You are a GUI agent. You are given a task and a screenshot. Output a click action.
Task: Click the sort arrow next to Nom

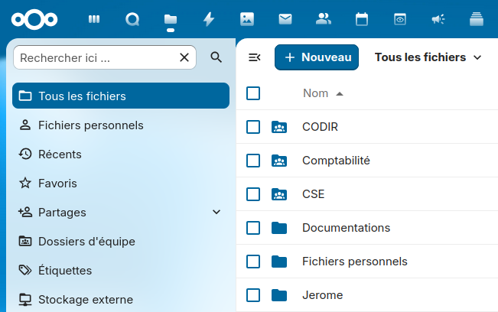(340, 93)
